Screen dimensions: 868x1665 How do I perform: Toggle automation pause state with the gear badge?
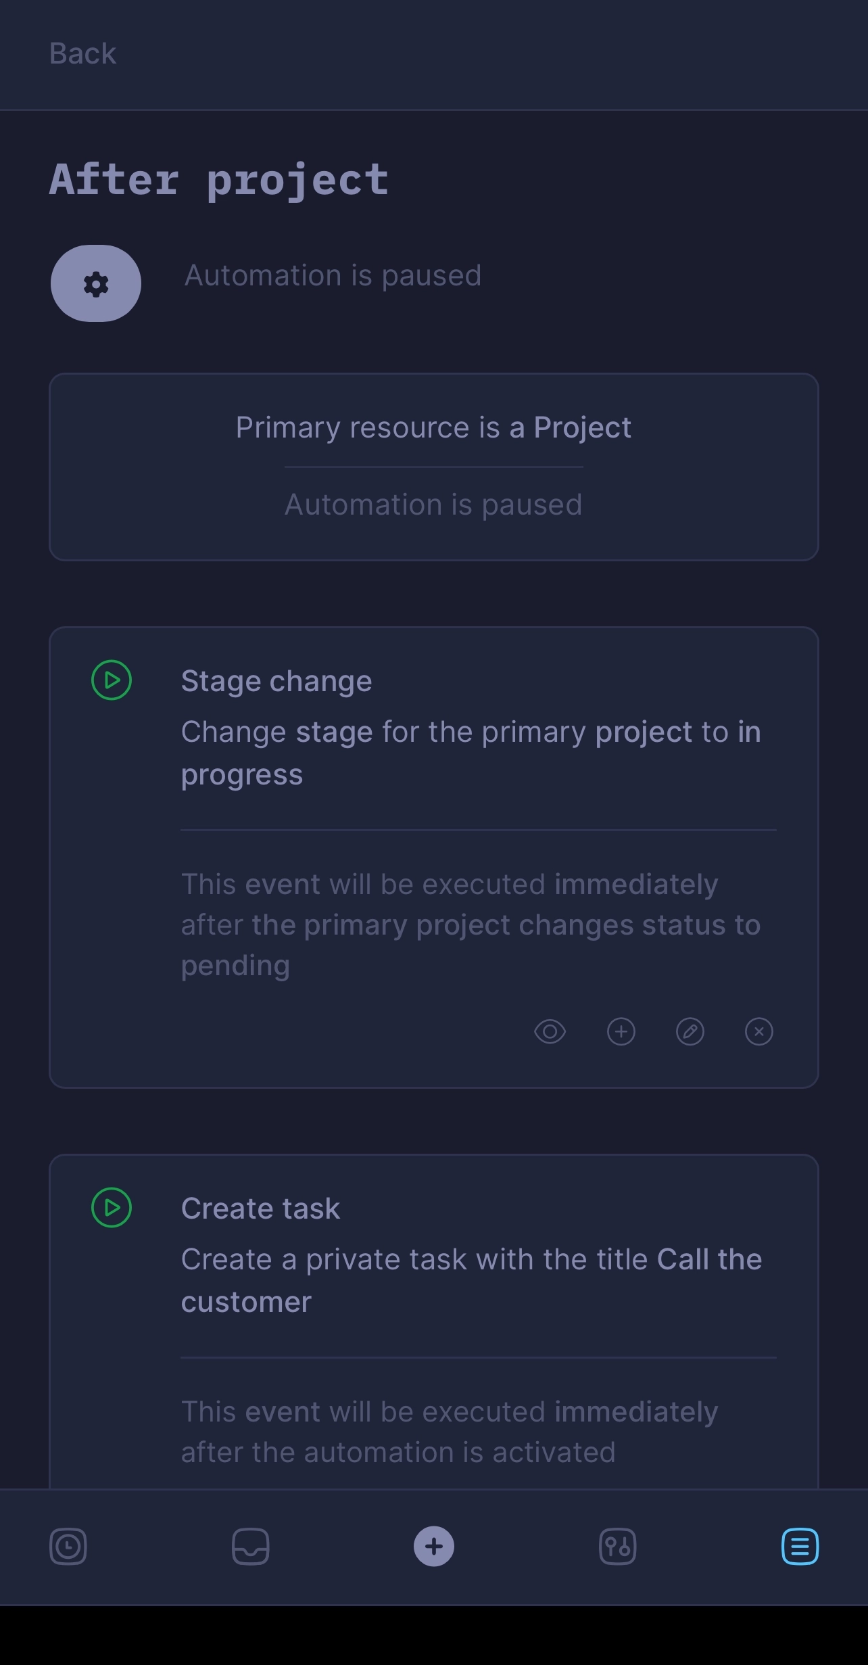coord(95,284)
